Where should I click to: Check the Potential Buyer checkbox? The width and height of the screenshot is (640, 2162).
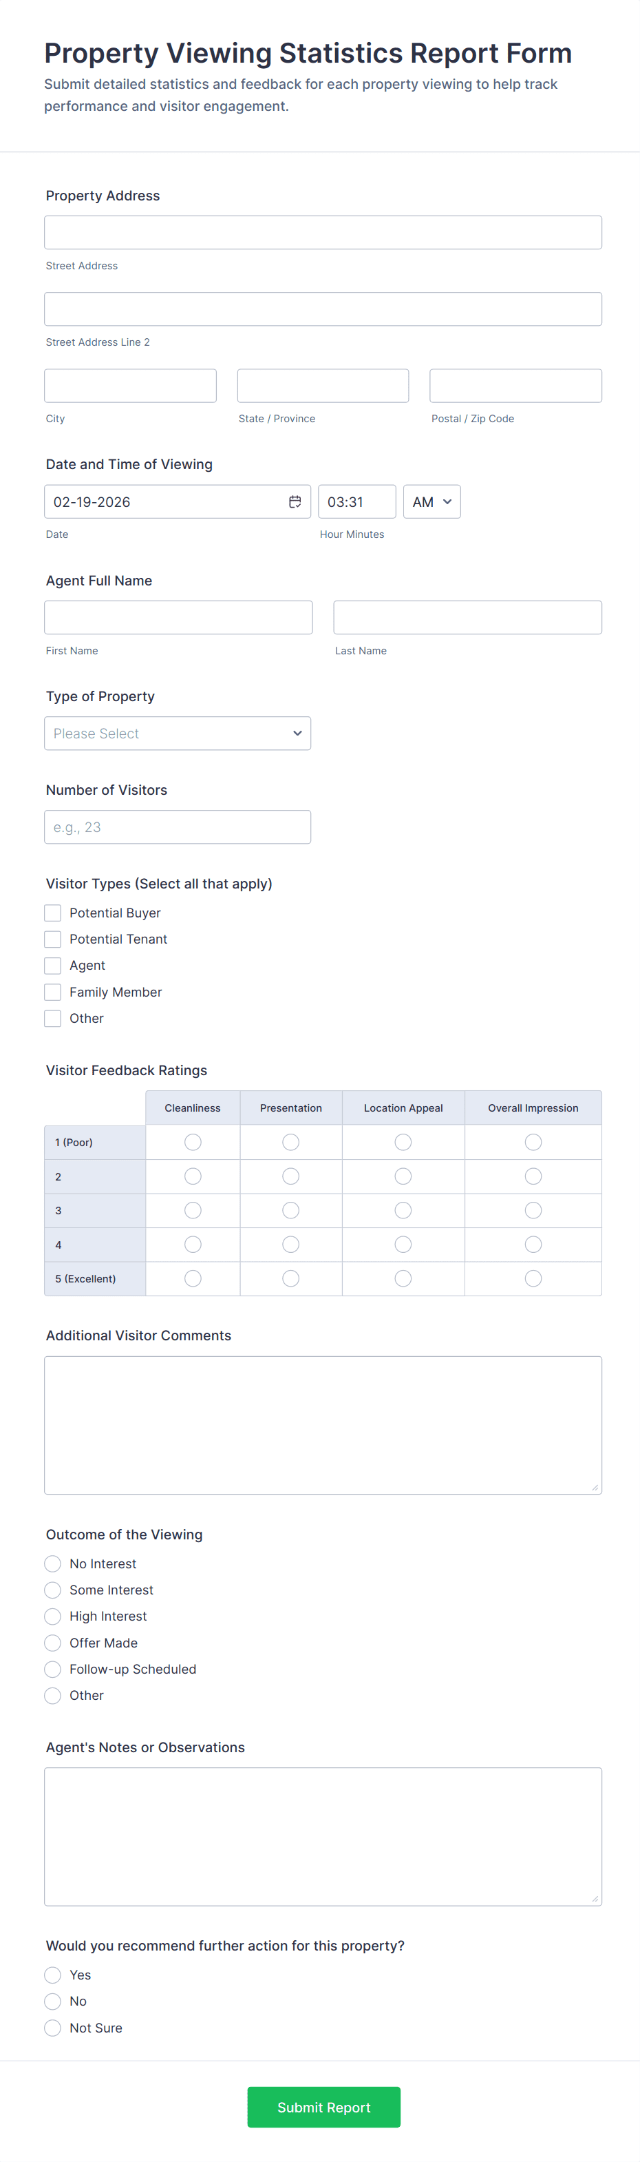(53, 913)
